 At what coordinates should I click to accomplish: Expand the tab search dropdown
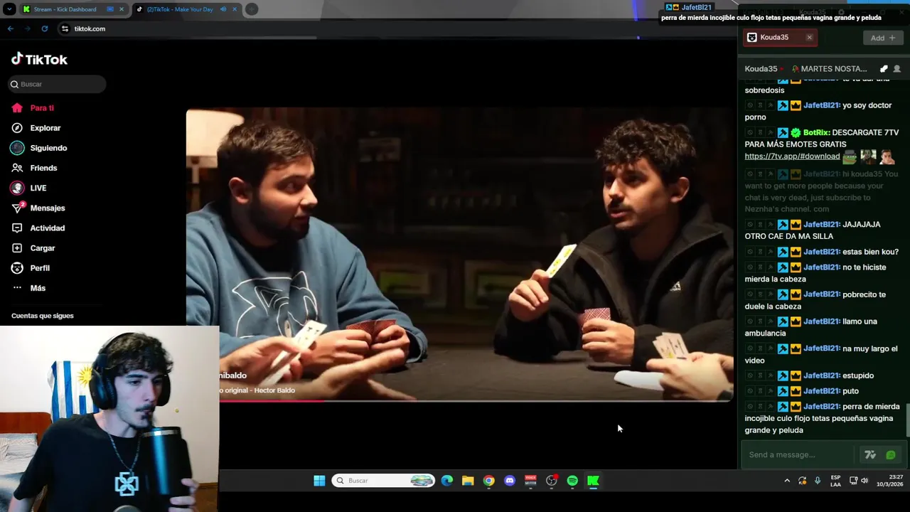pos(9,9)
